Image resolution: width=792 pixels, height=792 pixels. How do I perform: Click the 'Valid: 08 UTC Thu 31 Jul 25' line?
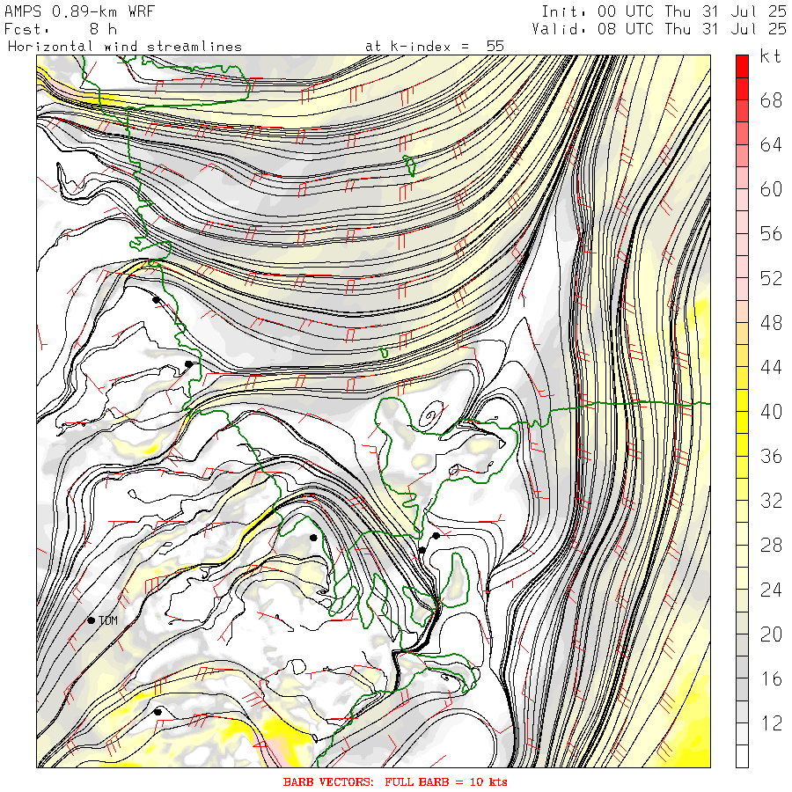tap(658, 29)
